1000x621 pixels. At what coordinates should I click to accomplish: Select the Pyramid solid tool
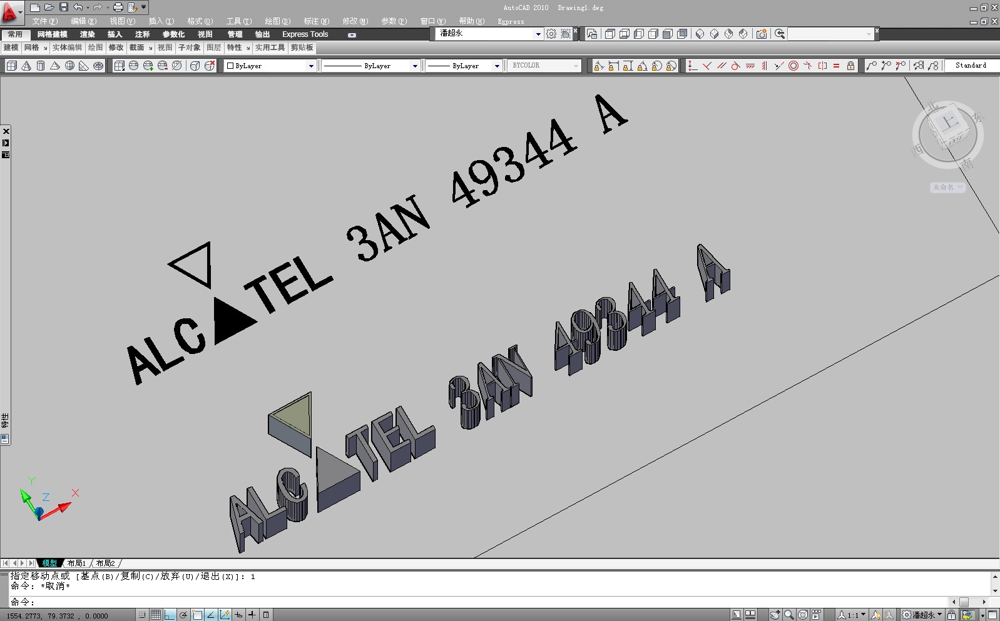point(55,66)
